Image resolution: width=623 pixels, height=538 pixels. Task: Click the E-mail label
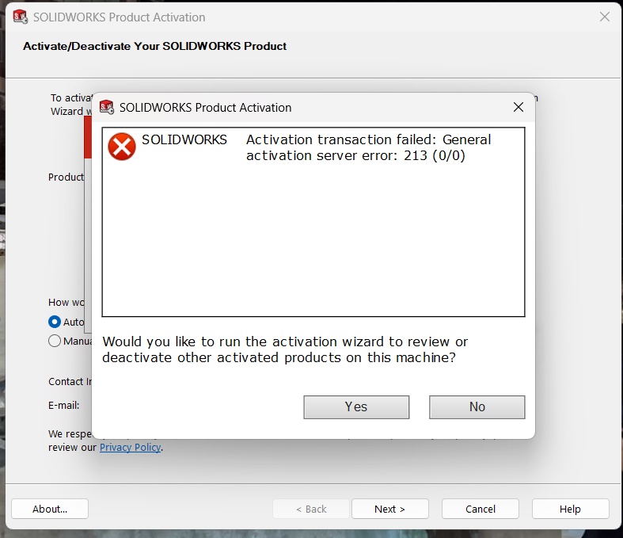coord(64,405)
